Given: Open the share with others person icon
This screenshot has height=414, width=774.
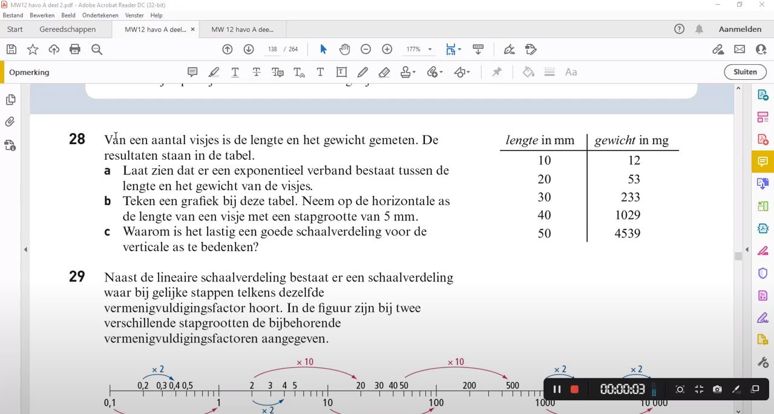Looking at the screenshot, I should coord(761,50).
